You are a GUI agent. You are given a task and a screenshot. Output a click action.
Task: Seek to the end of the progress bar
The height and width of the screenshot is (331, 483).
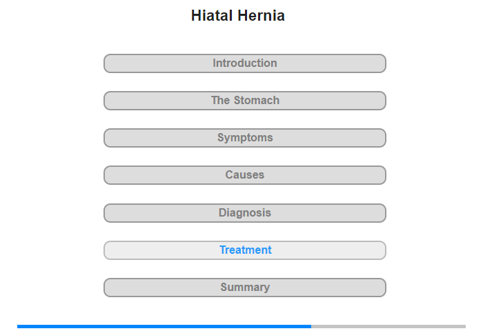[465, 326]
